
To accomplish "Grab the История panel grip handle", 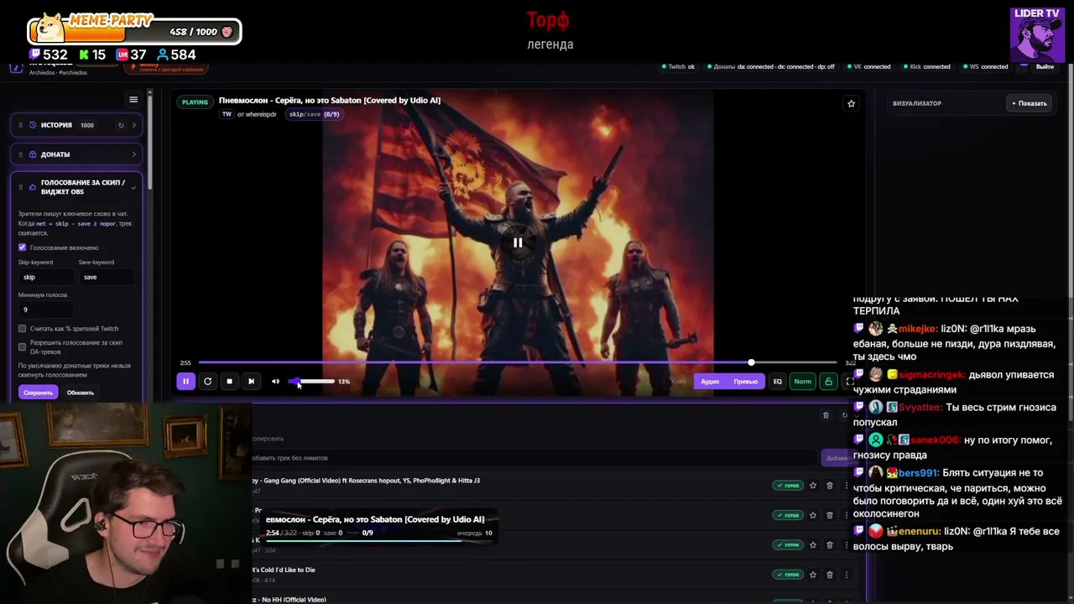I will (x=21, y=125).
